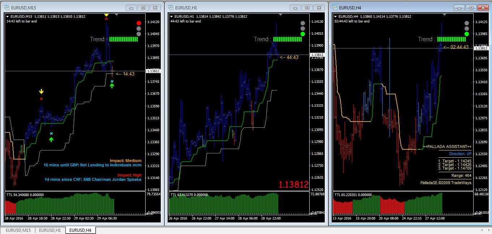Switch to the EURUSD,M15 bottom tab
The width and height of the screenshot is (492, 234).
click(x=18, y=230)
